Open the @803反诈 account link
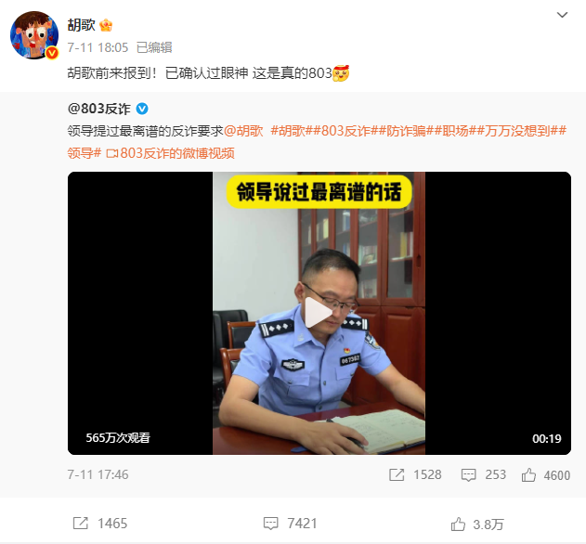The height and width of the screenshot is (544, 586). pyautogui.click(x=98, y=109)
